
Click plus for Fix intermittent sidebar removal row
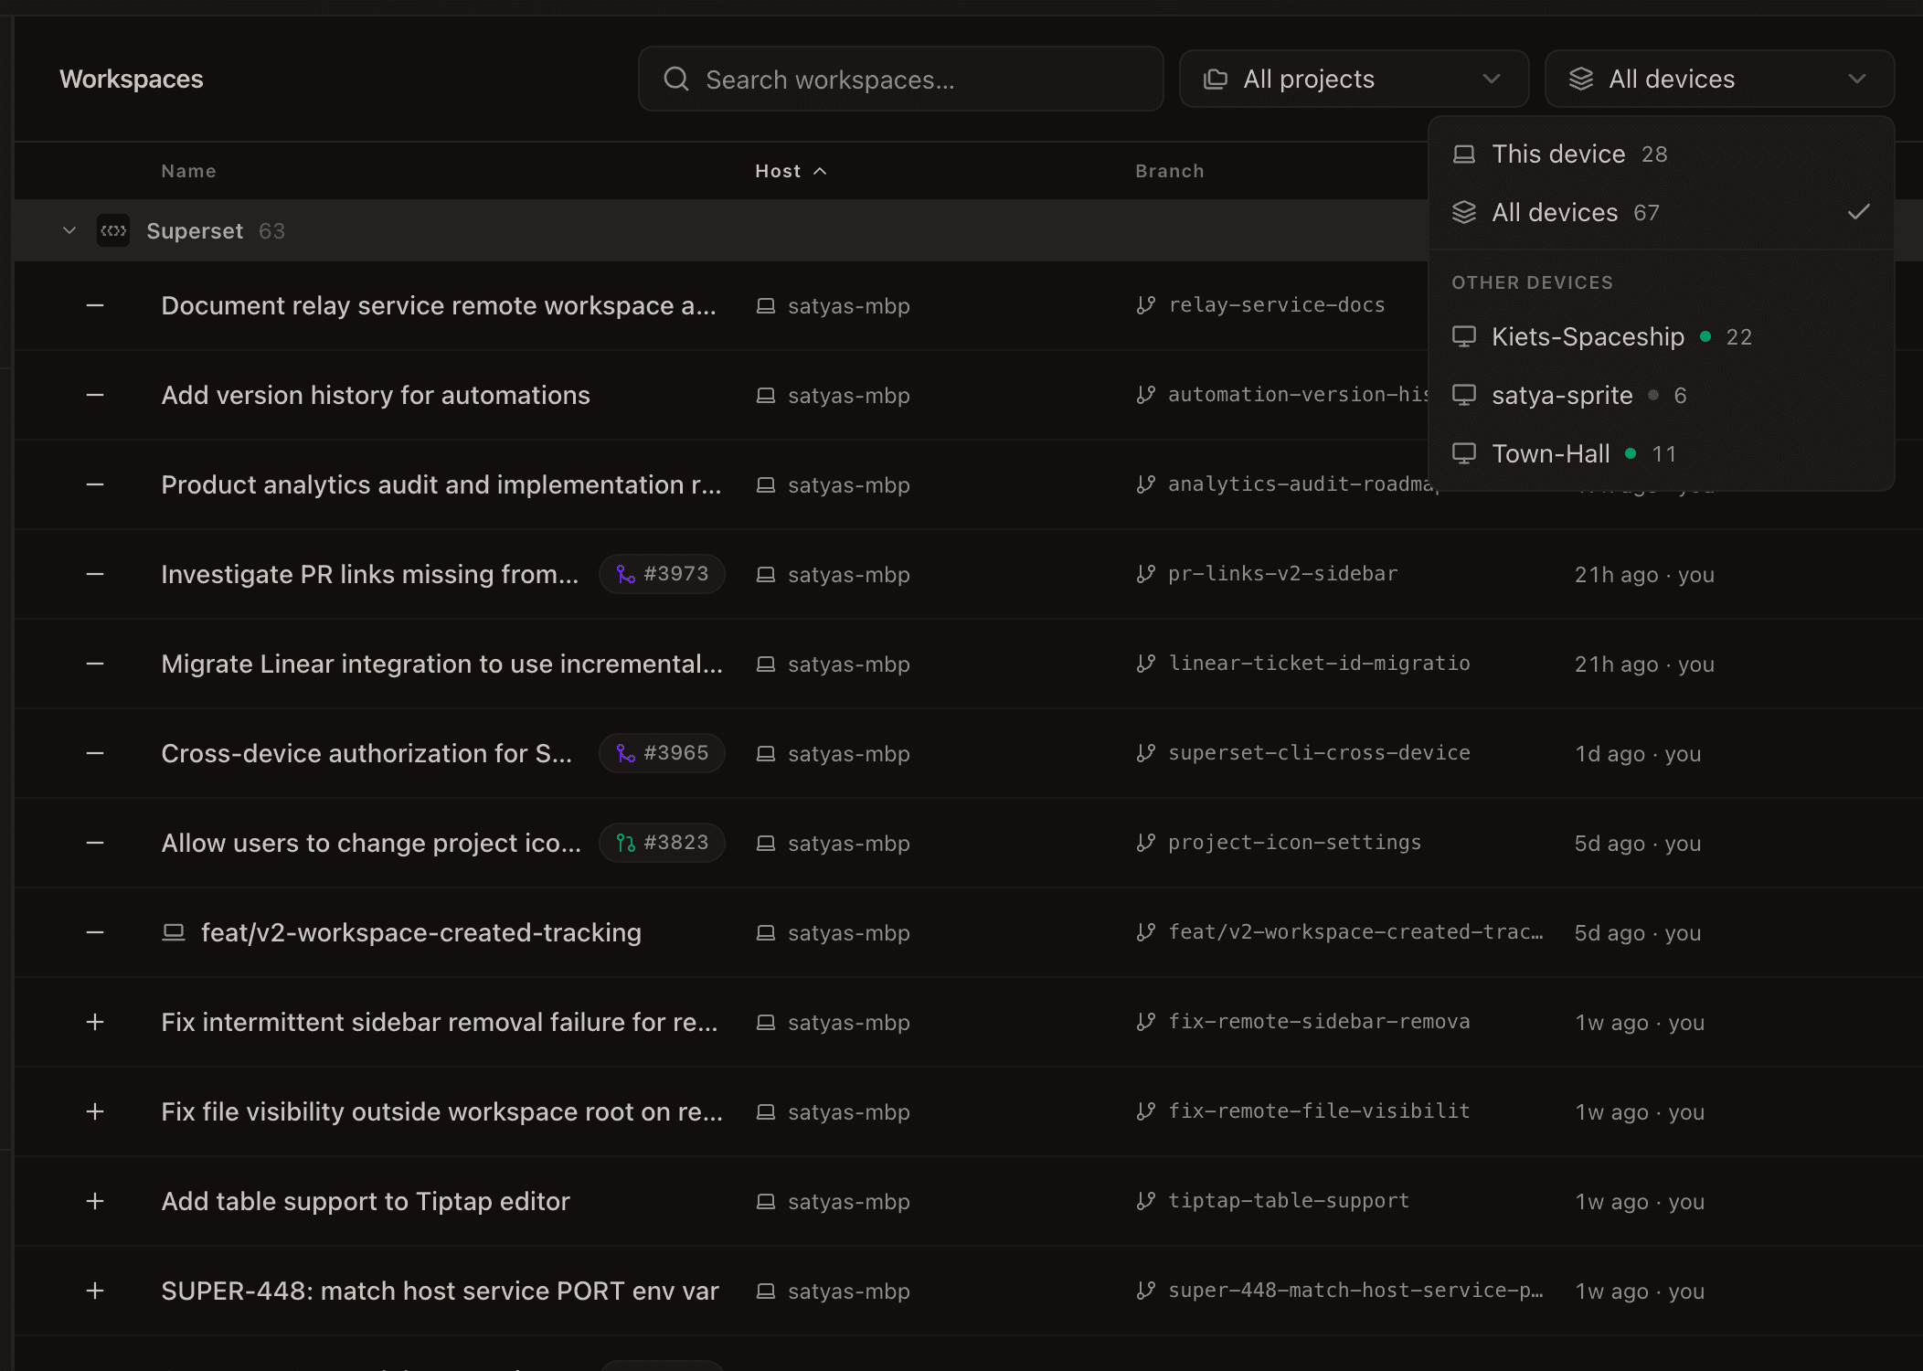coord(95,1022)
